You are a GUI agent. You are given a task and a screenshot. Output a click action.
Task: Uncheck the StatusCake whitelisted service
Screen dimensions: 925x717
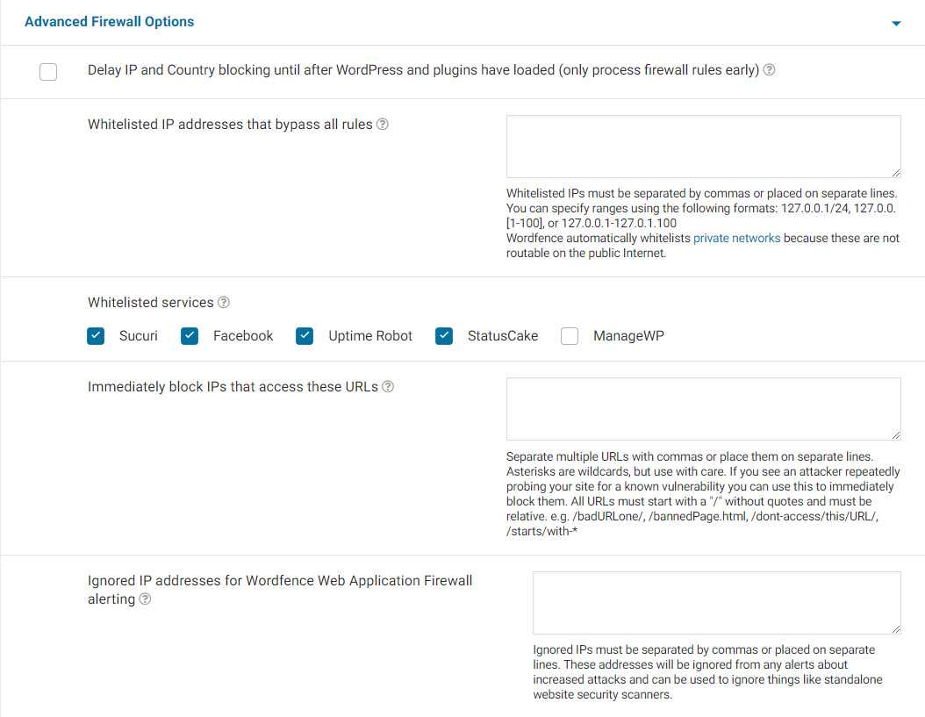(444, 336)
